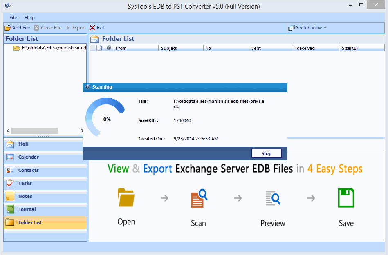Click the 1740040 size value

[x=182, y=120]
